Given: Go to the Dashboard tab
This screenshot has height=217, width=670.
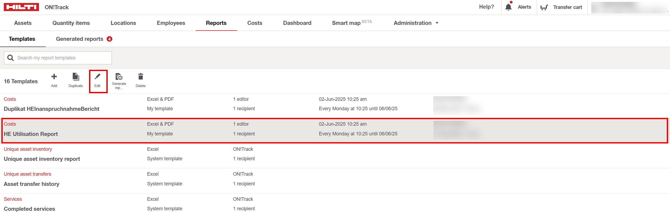Looking at the screenshot, I should point(297,23).
